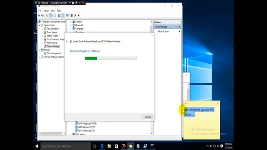Expand the Print queues category
Screen dimensions: 267x150
click(71, 134)
